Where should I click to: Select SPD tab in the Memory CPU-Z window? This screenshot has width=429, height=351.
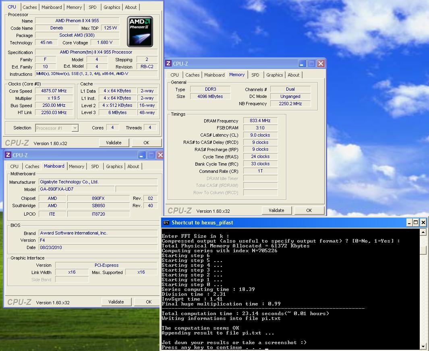(255, 75)
